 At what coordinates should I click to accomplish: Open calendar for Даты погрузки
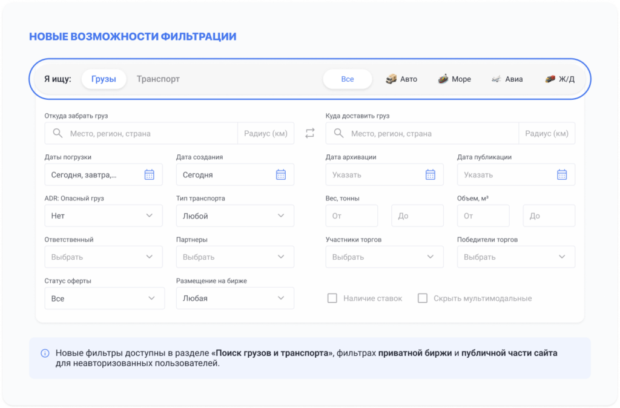pos(149,174)
